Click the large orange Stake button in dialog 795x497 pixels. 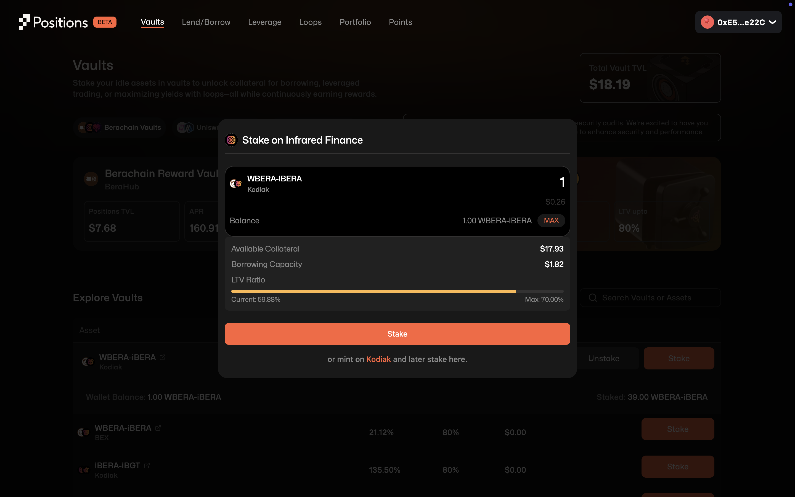coord(397,334)
